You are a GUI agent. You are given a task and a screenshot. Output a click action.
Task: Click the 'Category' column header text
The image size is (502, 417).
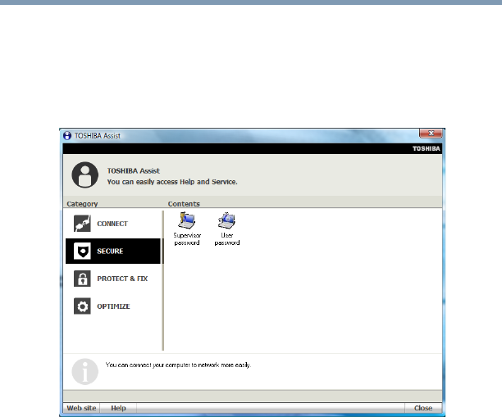[82, 204]
